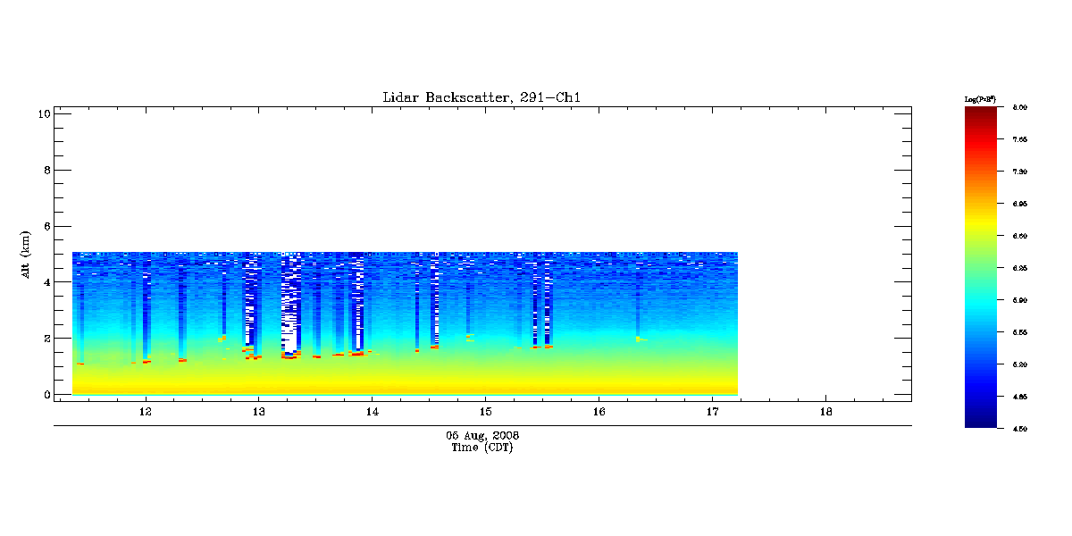Click the date label '06 Aug, 2008'

482,435
